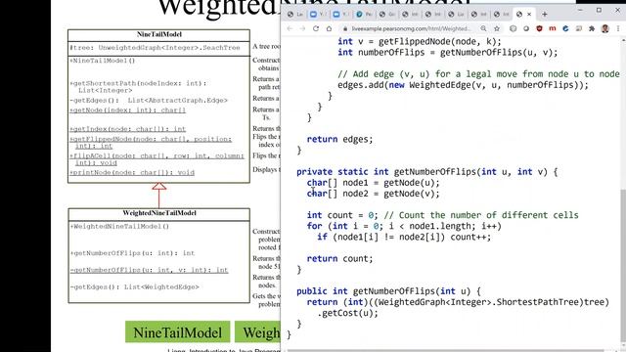Click the red 'm' extension icon
Image resolution: width=626 pixels, height=352 pixels.
click(x=553, y=28)
